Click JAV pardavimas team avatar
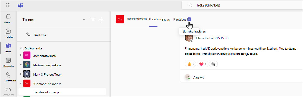The width and height of the screenshot is (303, 97). (x=27, y=56)
